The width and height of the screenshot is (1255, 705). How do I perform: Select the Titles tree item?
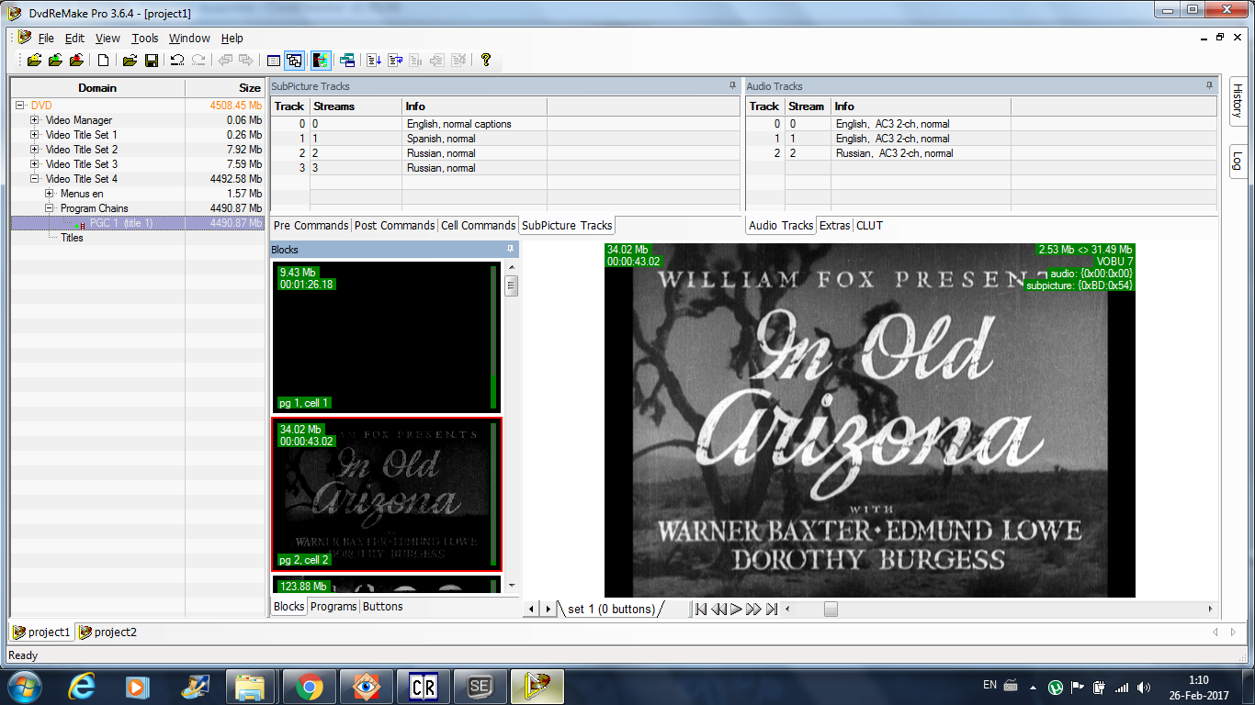pos(72,238)
